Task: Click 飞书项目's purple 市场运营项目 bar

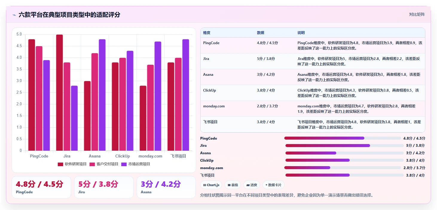Action: coord(186,95)
